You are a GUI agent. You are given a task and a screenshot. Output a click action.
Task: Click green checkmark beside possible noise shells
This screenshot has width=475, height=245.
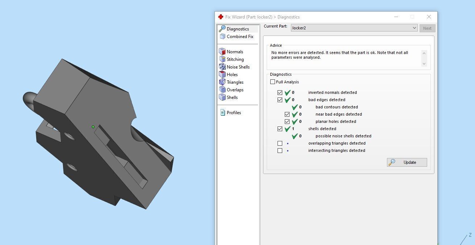pos(295,136)
